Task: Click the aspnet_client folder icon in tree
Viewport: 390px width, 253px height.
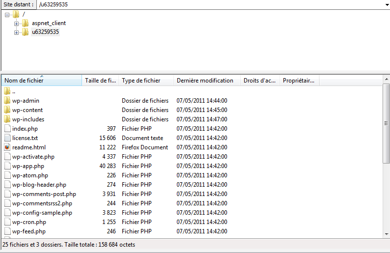Action: (x=25, y=23)
